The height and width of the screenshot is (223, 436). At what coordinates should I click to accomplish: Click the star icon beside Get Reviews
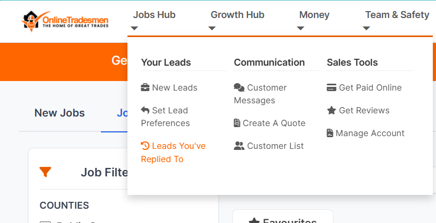pos(331,110)
